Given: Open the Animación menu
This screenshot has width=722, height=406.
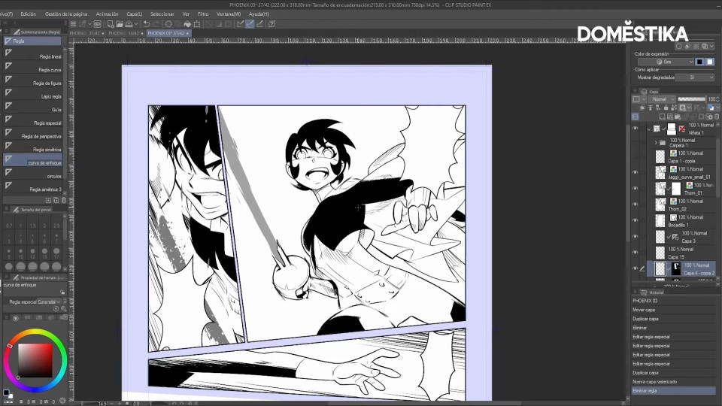Looking at the screenshot, I should pos(107,14).
